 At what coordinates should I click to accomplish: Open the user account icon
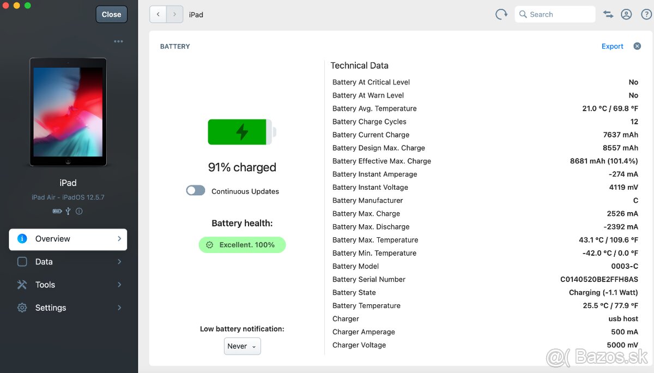626,15
